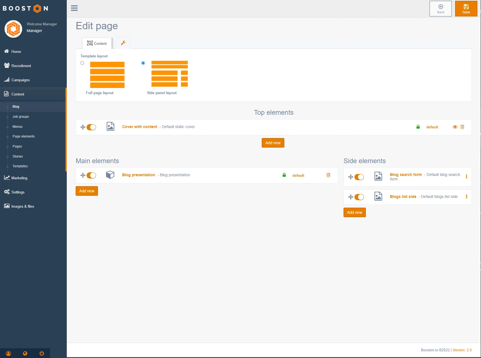Click the Save button
This screenshot has height=358, width=481.
466,9
